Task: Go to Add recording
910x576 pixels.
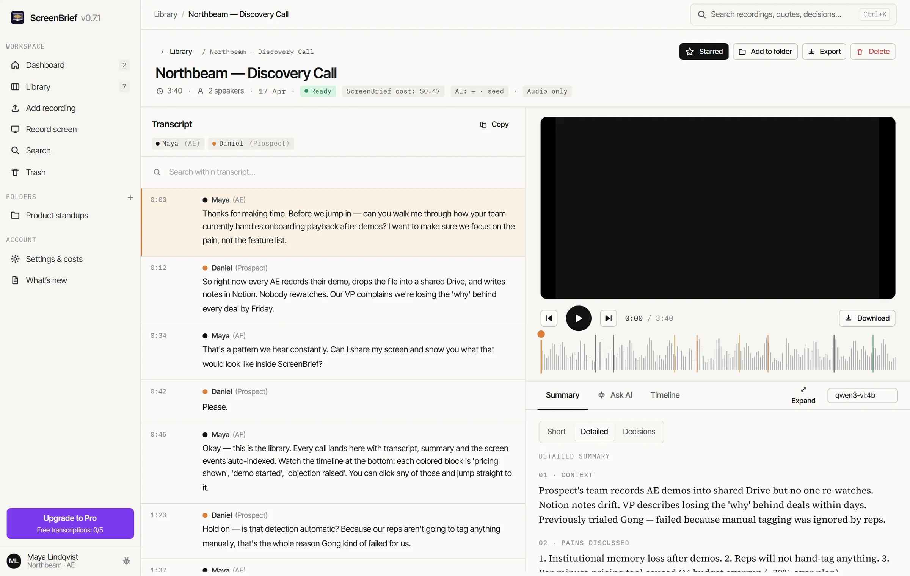Action: pos(70,108)
